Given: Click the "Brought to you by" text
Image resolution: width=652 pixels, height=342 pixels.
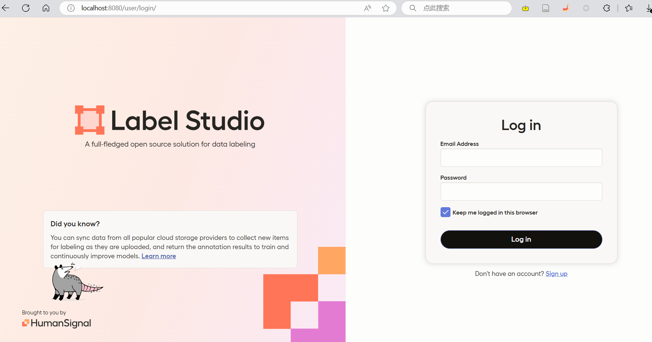Looking at the screenshot, I should coord(44,313).
